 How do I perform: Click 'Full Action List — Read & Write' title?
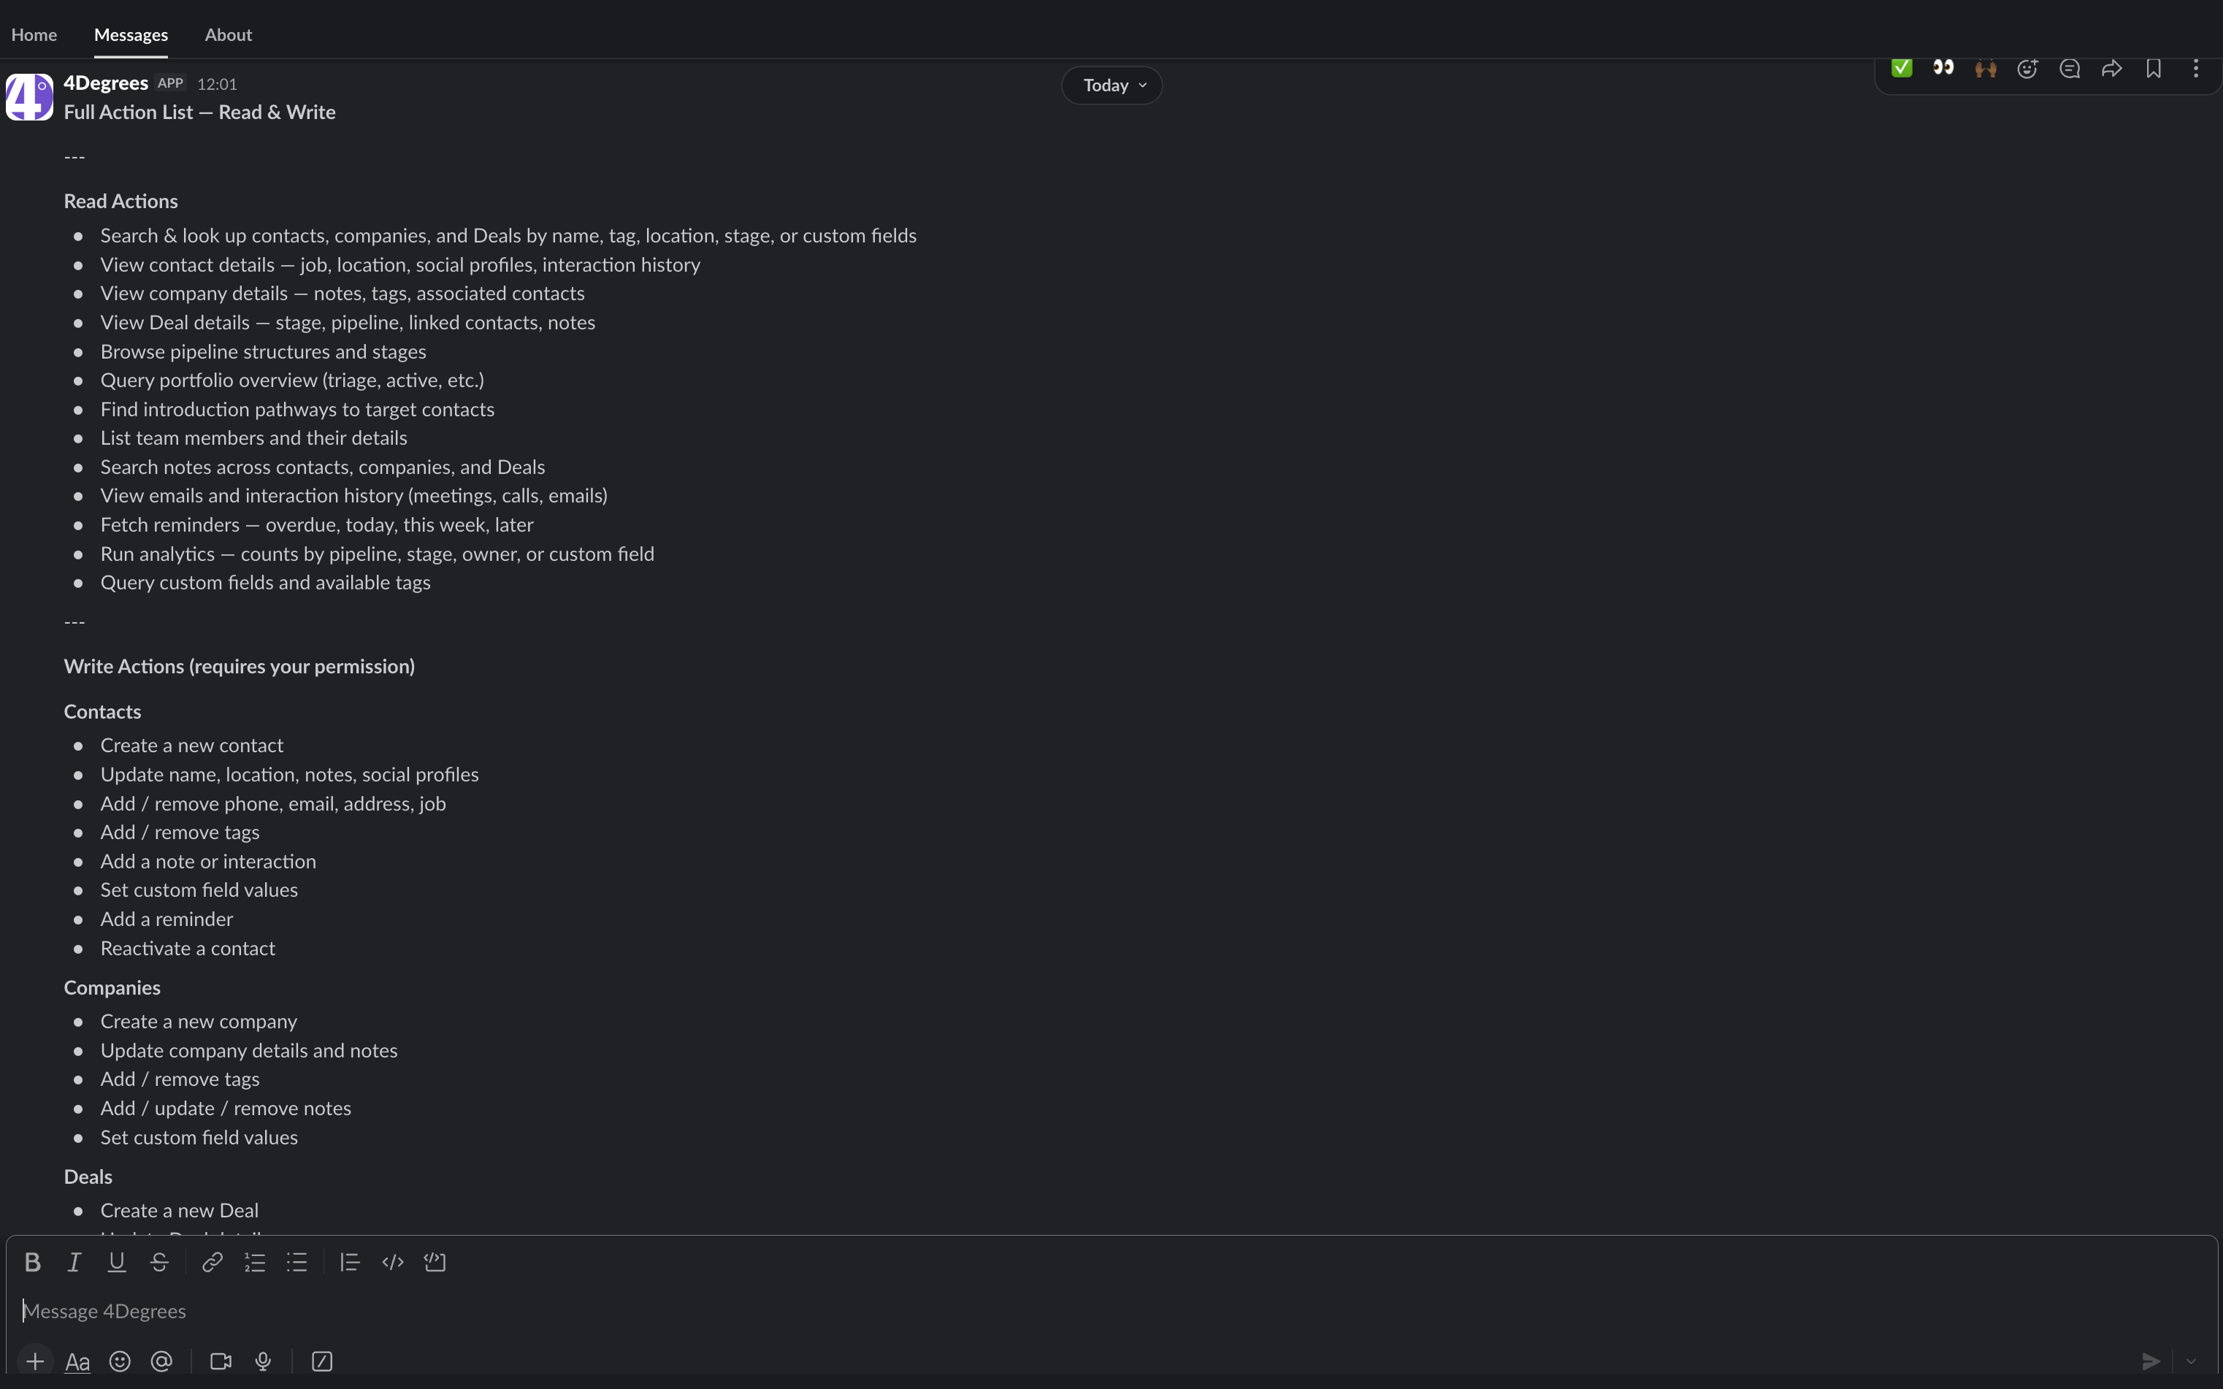(x=199, y=112)
